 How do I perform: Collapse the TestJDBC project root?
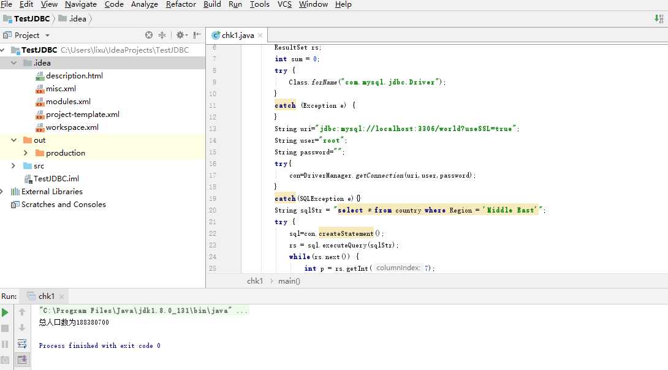(x=2, y=50)
